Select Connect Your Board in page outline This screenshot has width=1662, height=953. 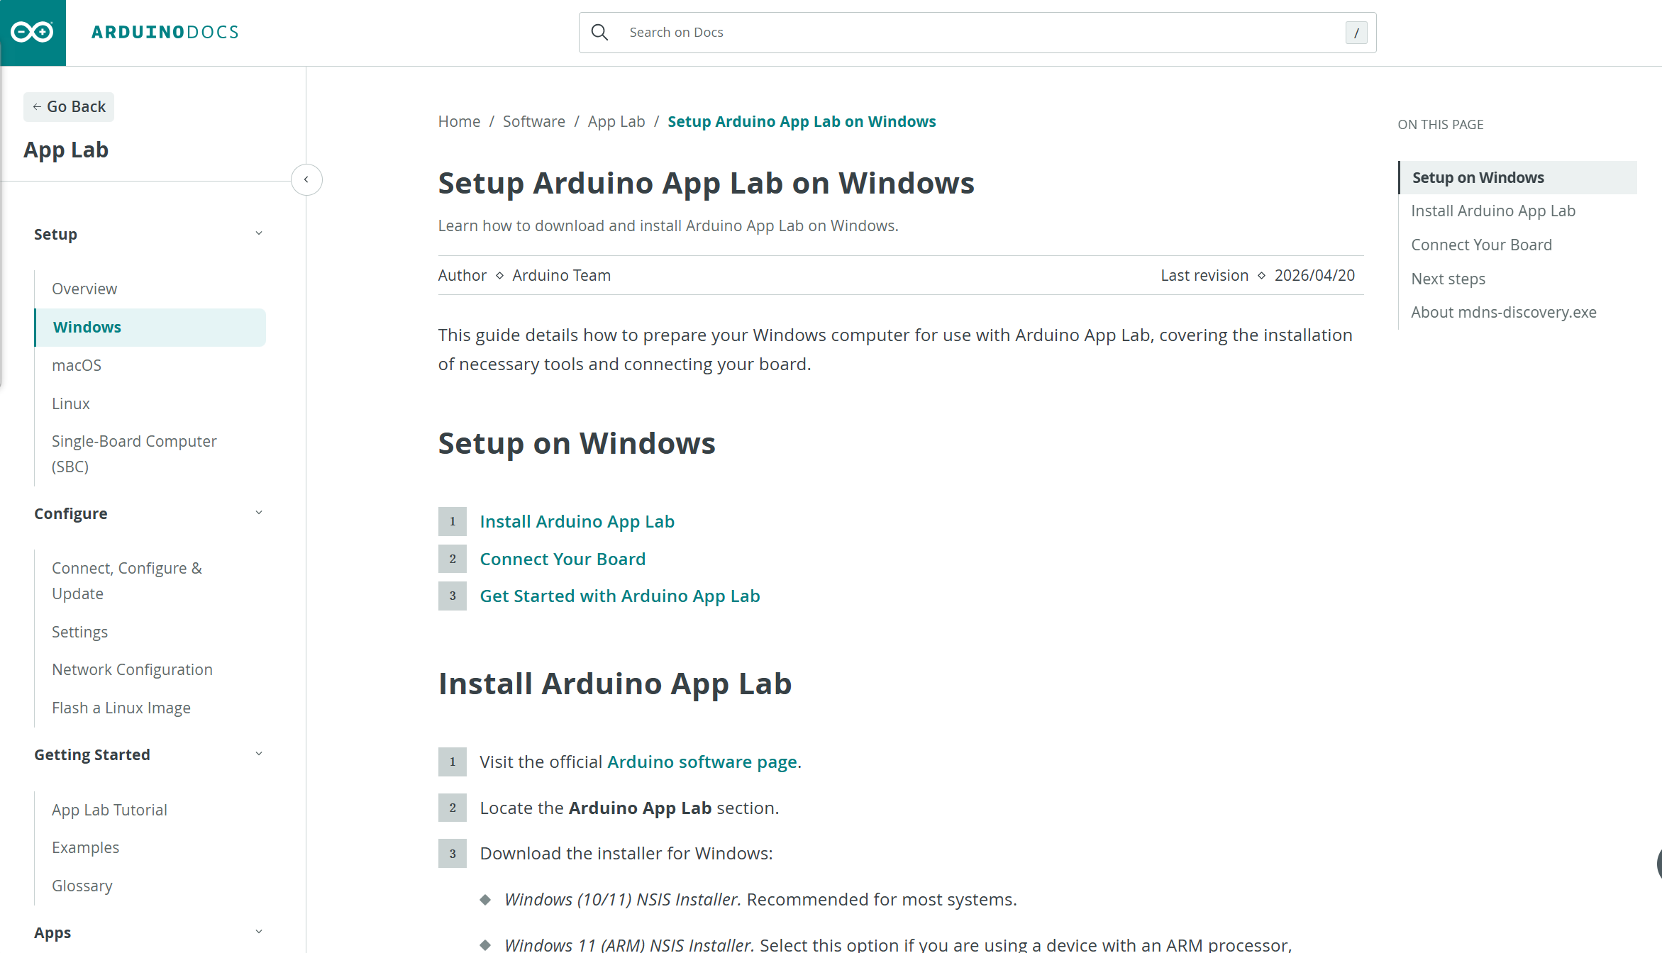coord(1481,245)
